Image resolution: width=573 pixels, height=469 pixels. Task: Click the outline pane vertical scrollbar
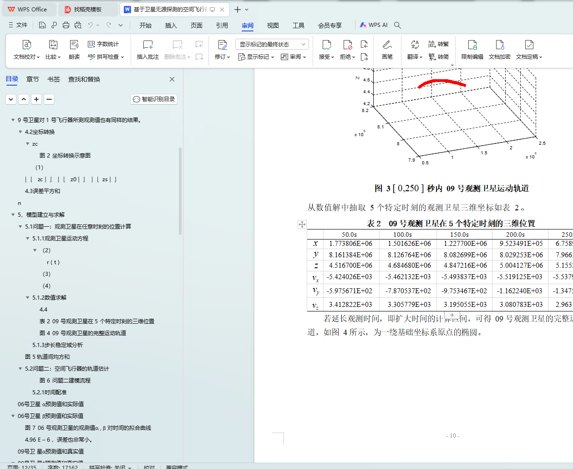point(180,191)
